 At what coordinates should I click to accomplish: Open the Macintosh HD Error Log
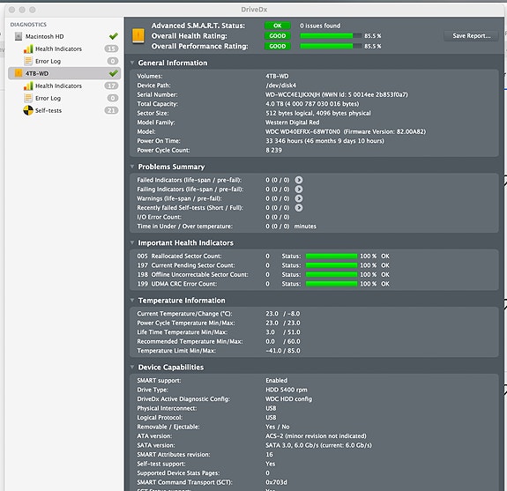pyautogui.click(x=48, y=61)
